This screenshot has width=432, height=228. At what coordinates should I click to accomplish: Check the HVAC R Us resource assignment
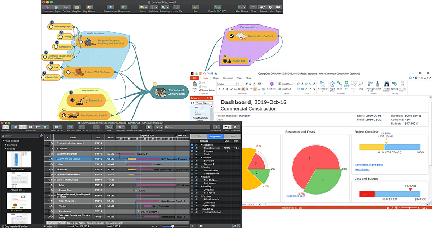point(192,209)
